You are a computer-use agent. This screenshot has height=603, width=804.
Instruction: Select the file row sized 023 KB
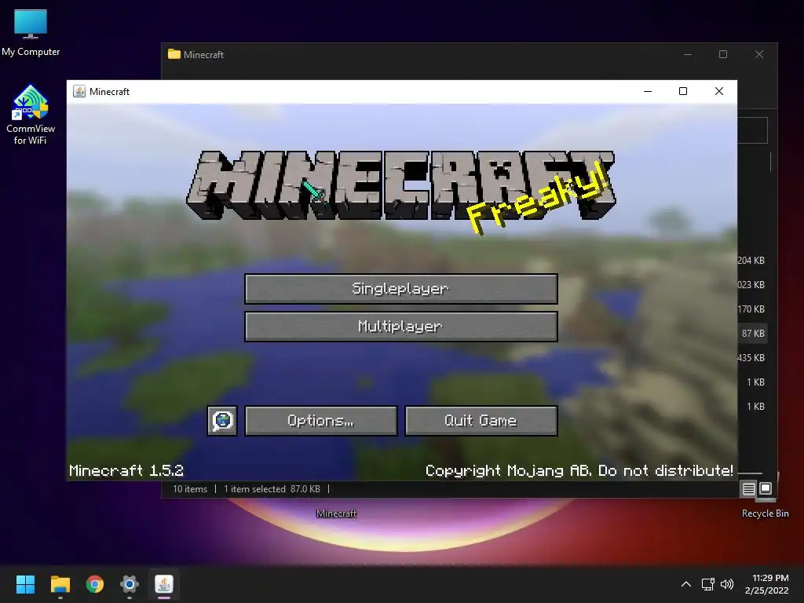[751, 284]
